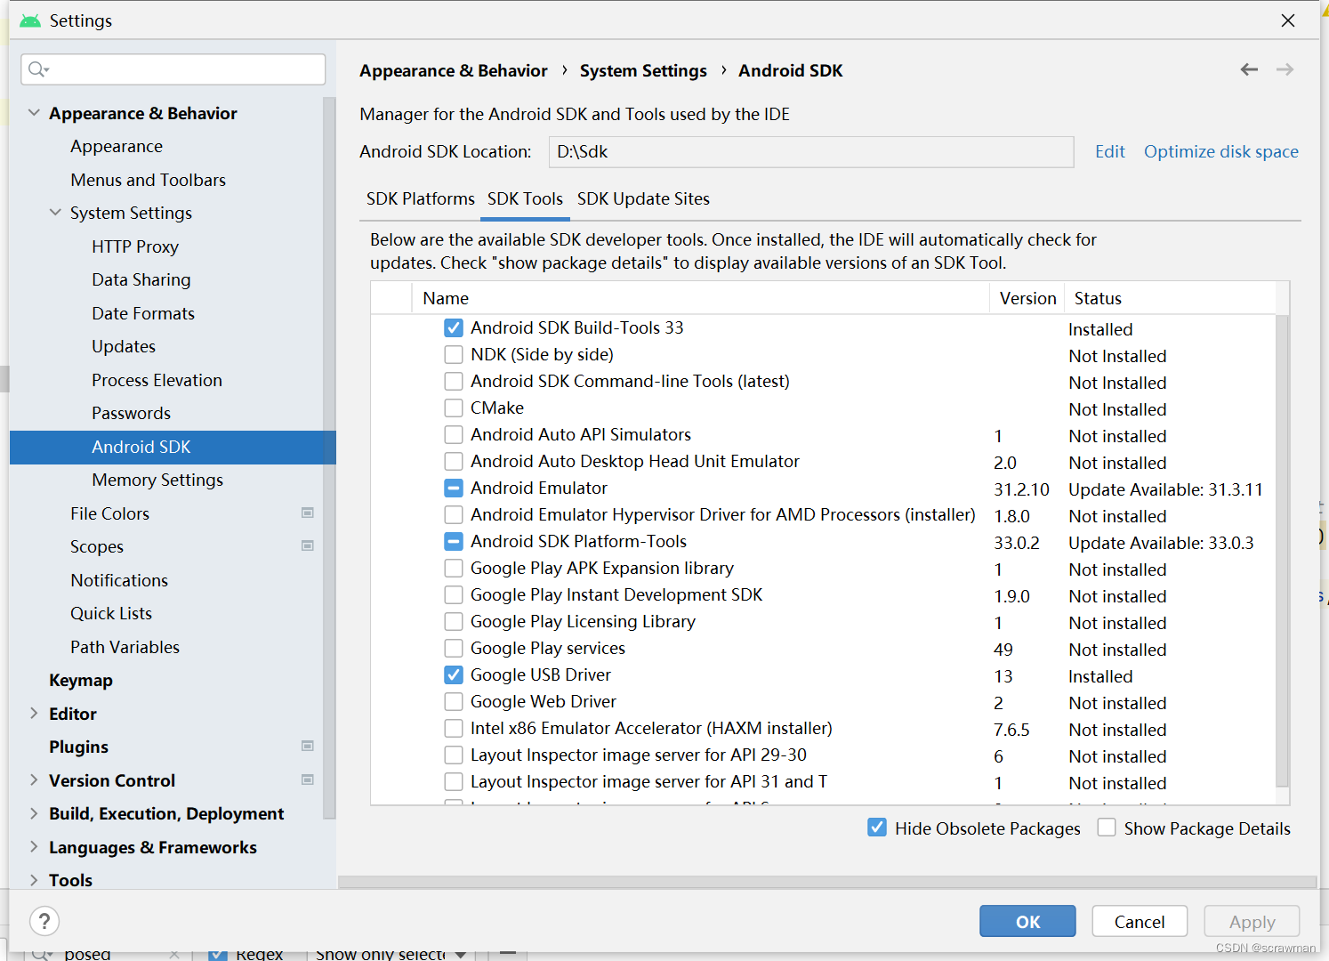Open SDK Update Sites tab
This screenshot has width=1329, height=961.
[643, 199]
